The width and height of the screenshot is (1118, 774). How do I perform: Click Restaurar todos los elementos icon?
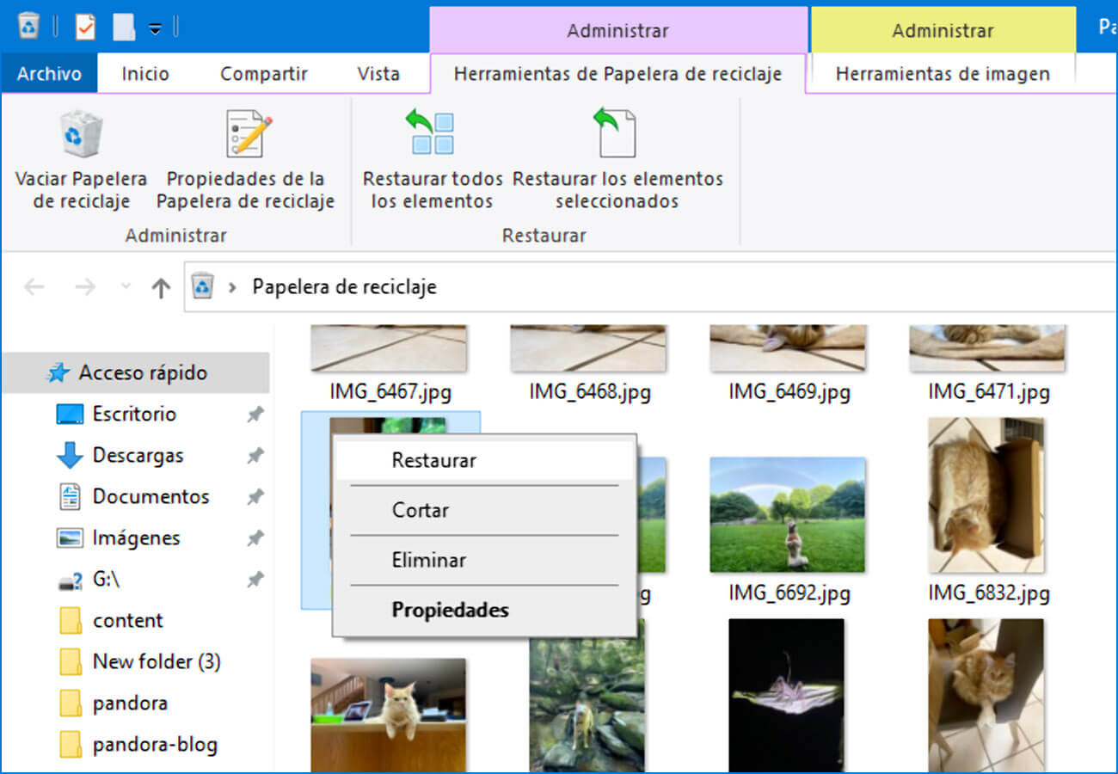(x=432, y=134)
